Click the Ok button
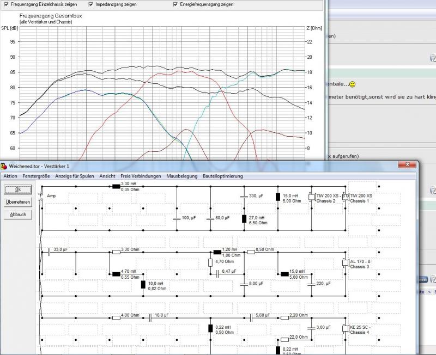This screenshot has height=355, width=436. tap(18, 189)
